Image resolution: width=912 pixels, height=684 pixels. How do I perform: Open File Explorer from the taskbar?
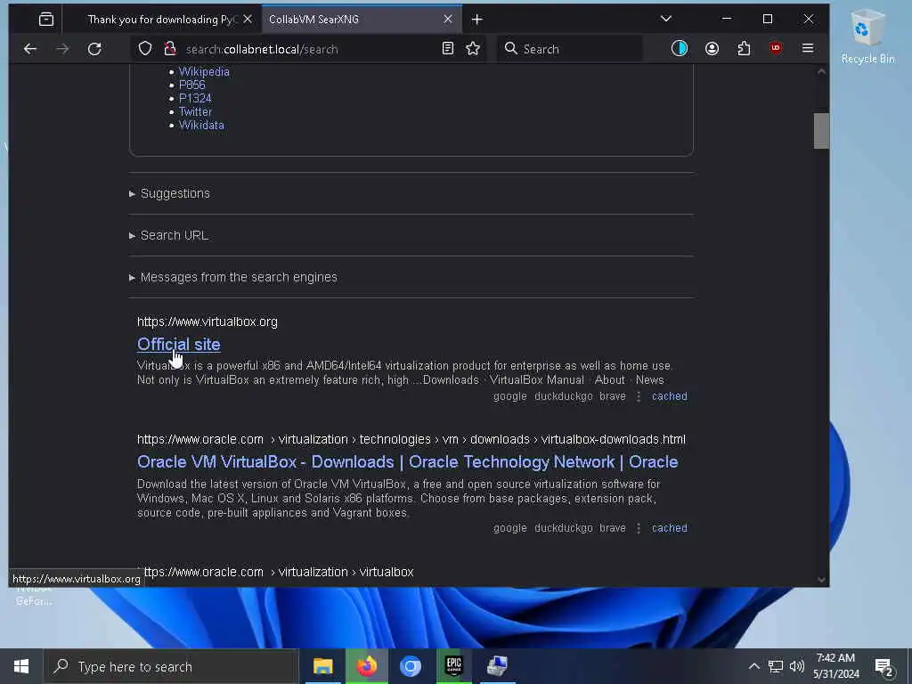pos(322,666)
